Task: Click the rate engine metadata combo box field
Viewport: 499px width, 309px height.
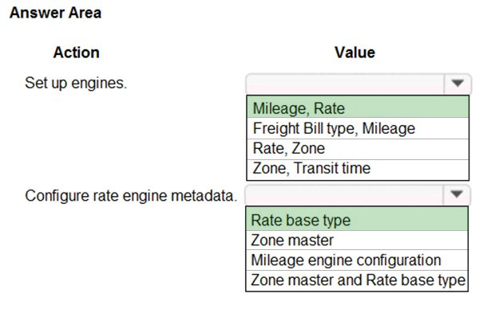Action: point(344,194)
